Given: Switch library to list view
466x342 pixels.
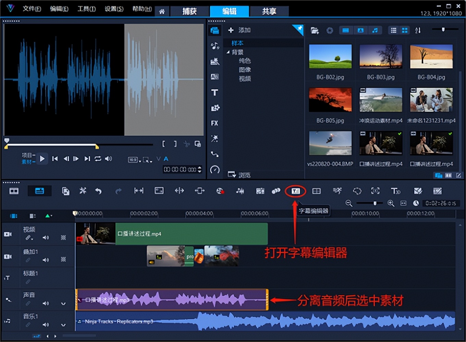Looking at the screenshot, I should [393, 30].
